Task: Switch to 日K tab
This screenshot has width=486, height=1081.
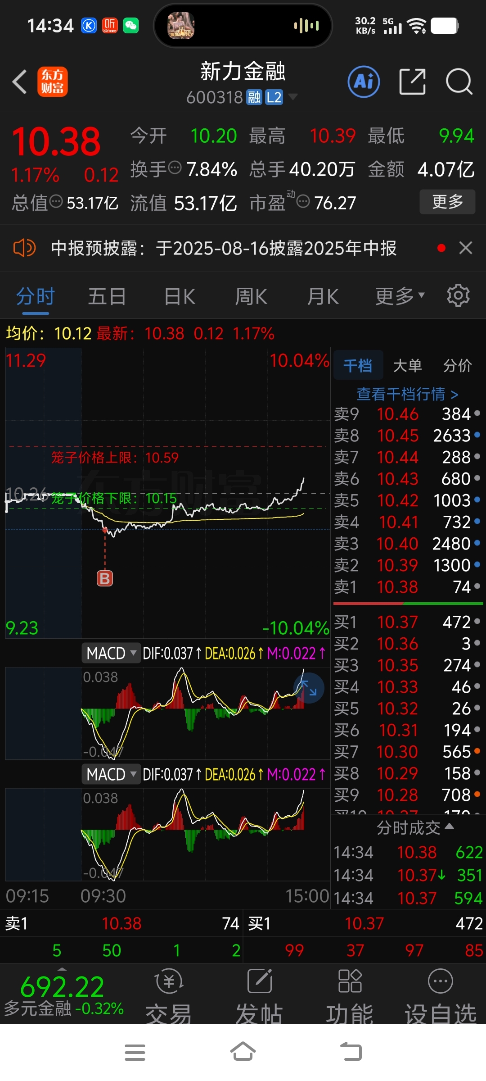Action: tap(180, 296)
